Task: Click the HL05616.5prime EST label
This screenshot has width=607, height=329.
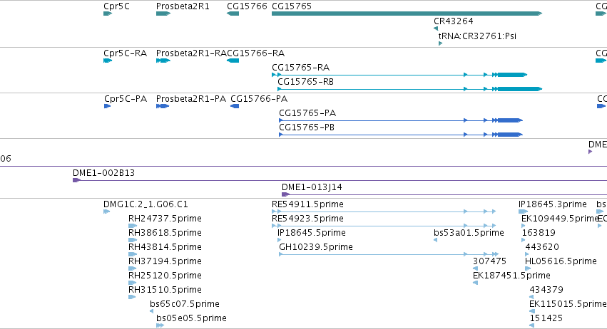Action: coord(561,261)
